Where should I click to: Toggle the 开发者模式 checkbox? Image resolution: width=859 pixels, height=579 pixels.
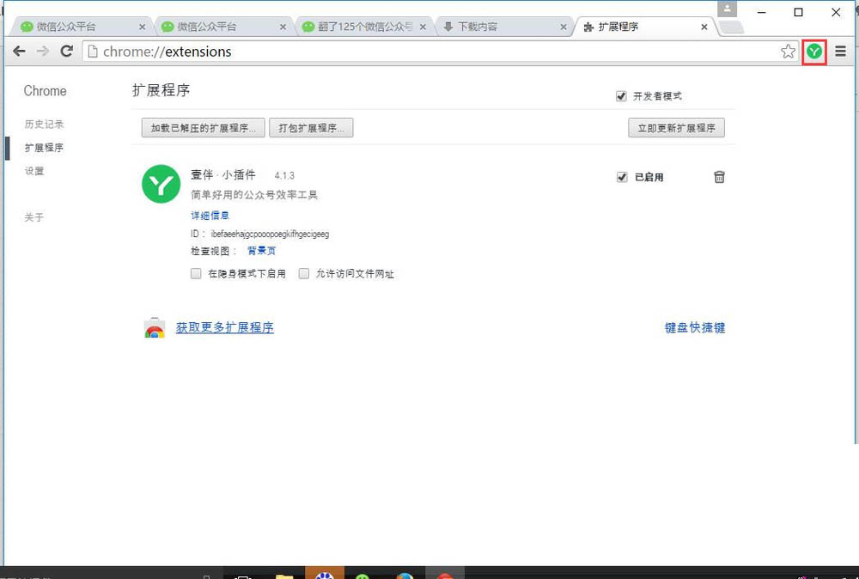621,96
